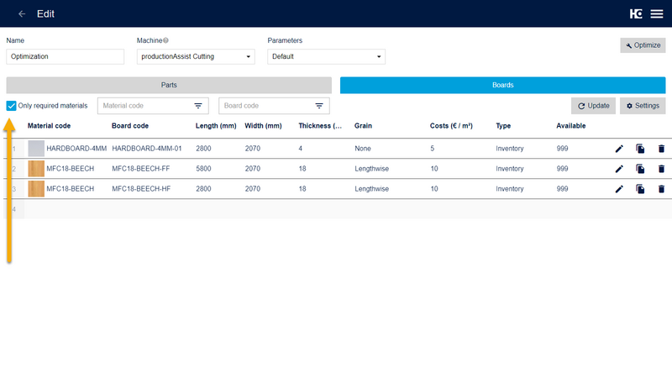The height and width of the screenshot is (378, 672).
Task: Switch to the Parts tab
Action: pyautogui.click(x=169, y=86)
